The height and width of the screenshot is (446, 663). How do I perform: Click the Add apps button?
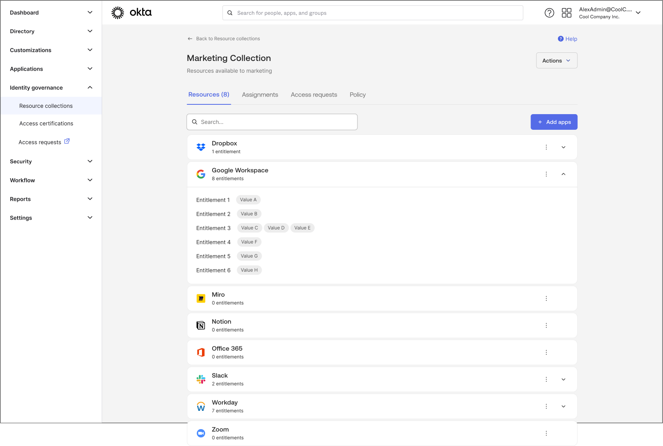(x=554, y=122)
